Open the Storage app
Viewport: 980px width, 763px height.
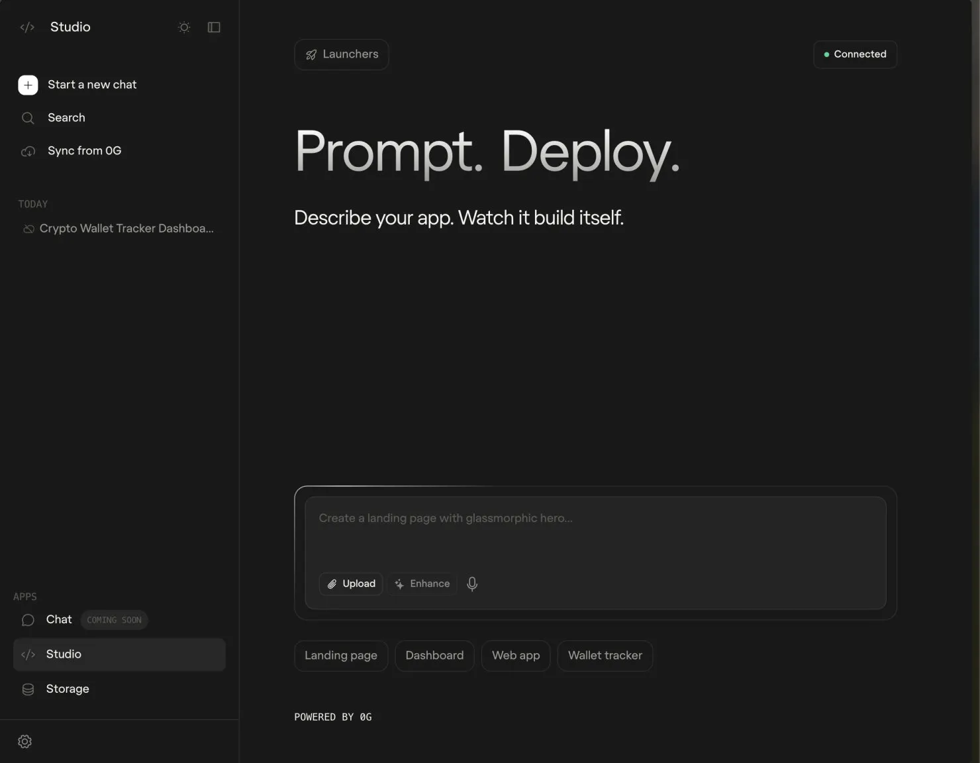[68, 689]
